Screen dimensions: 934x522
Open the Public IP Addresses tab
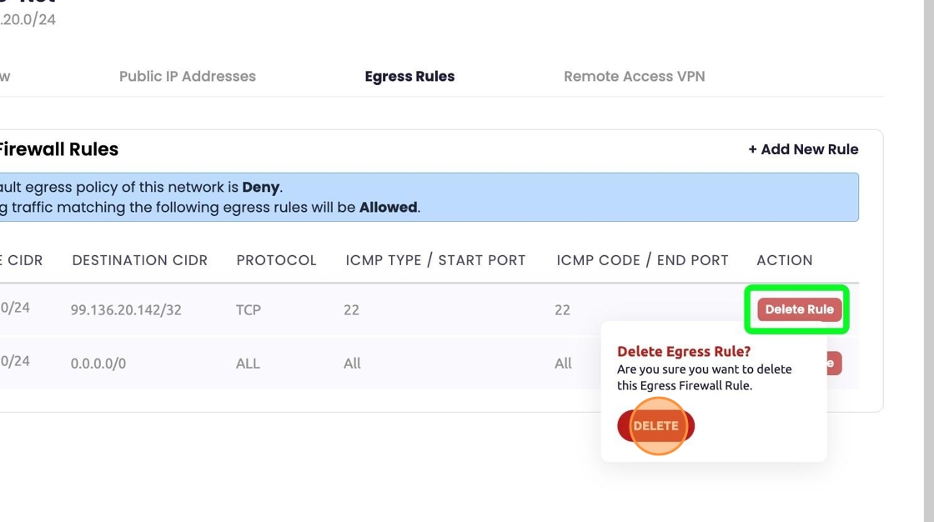click(x=187, y=76)
